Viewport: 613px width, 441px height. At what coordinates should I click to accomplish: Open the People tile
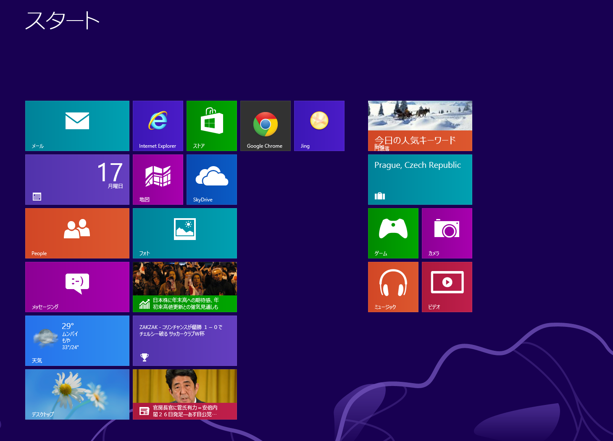[77, 233]
